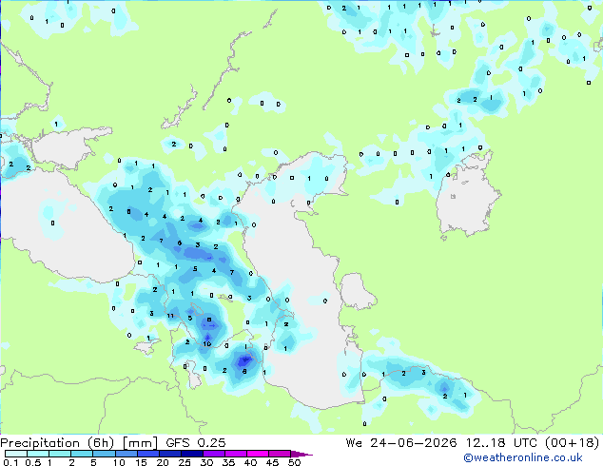
Task: Click the '6' precipitation value in the Caucasus
Action: pyautogui.click(x=179, y=243)
